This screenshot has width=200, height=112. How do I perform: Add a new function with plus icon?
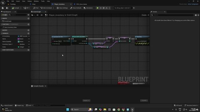[28, 24]
